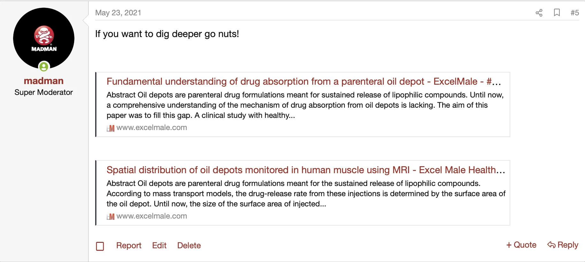Report this post
The image size is (585, 262).
pos(129,245)
